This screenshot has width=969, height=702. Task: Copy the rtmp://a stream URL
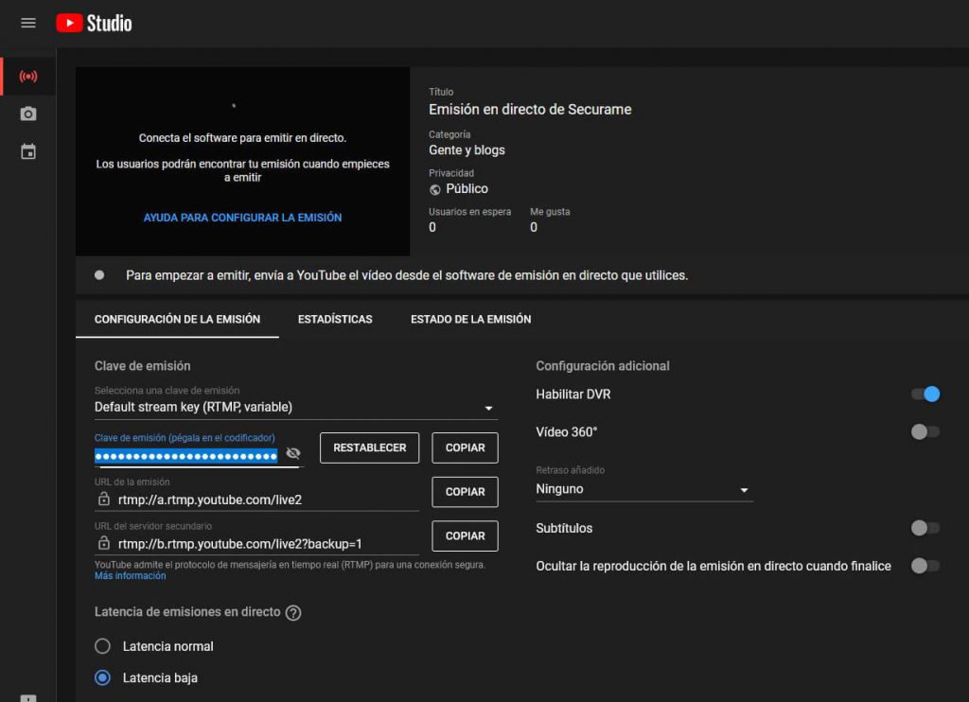pos(465,492)
